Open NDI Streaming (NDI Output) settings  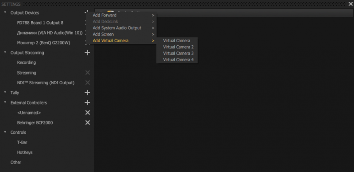[46, 82]
